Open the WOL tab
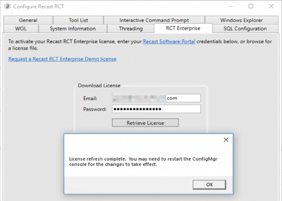Viewport: 282px width, 201px height. click(21, 29)
